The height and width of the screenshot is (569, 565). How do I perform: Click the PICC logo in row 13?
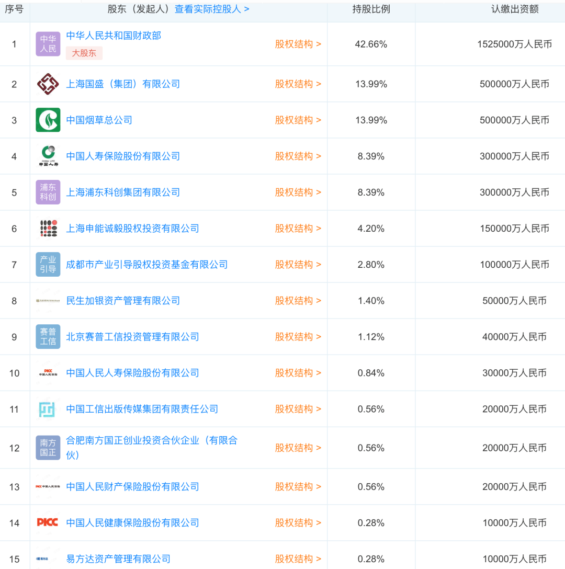48,486
